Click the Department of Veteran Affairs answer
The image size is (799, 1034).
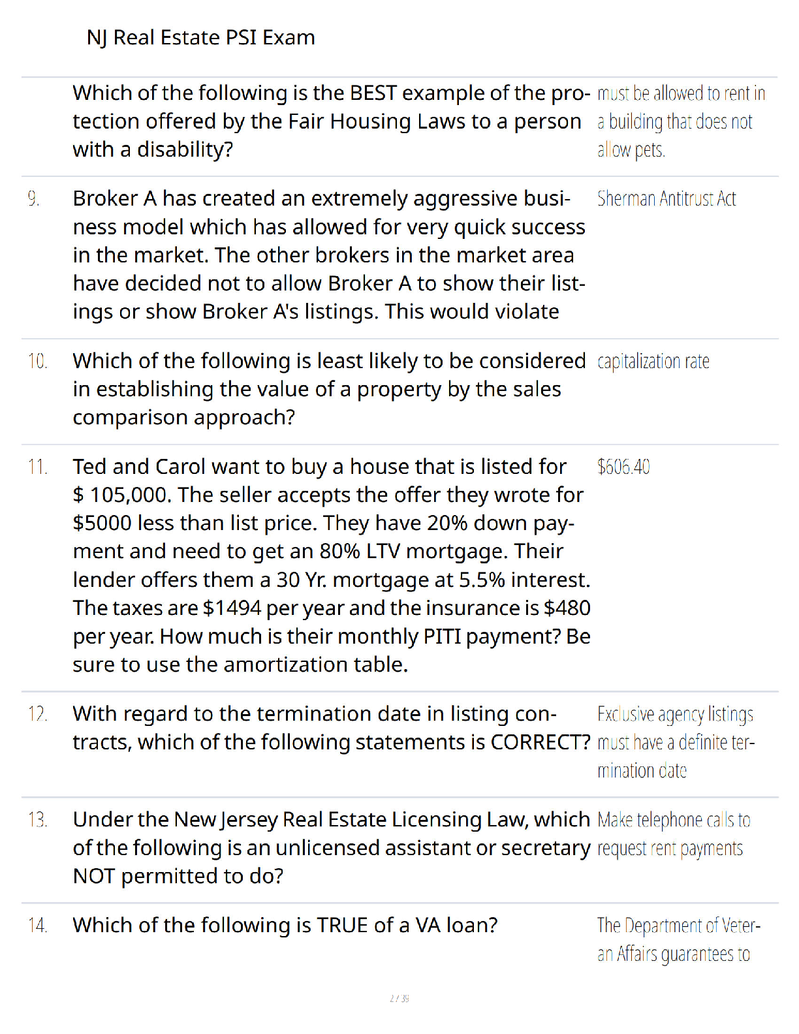(679, 940)
